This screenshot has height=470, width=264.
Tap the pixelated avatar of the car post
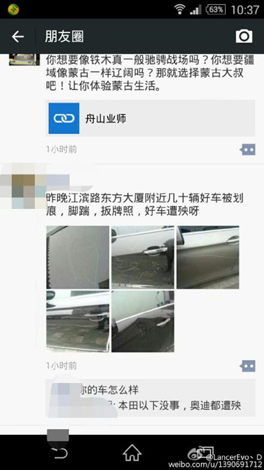click(x=22, y=186)
